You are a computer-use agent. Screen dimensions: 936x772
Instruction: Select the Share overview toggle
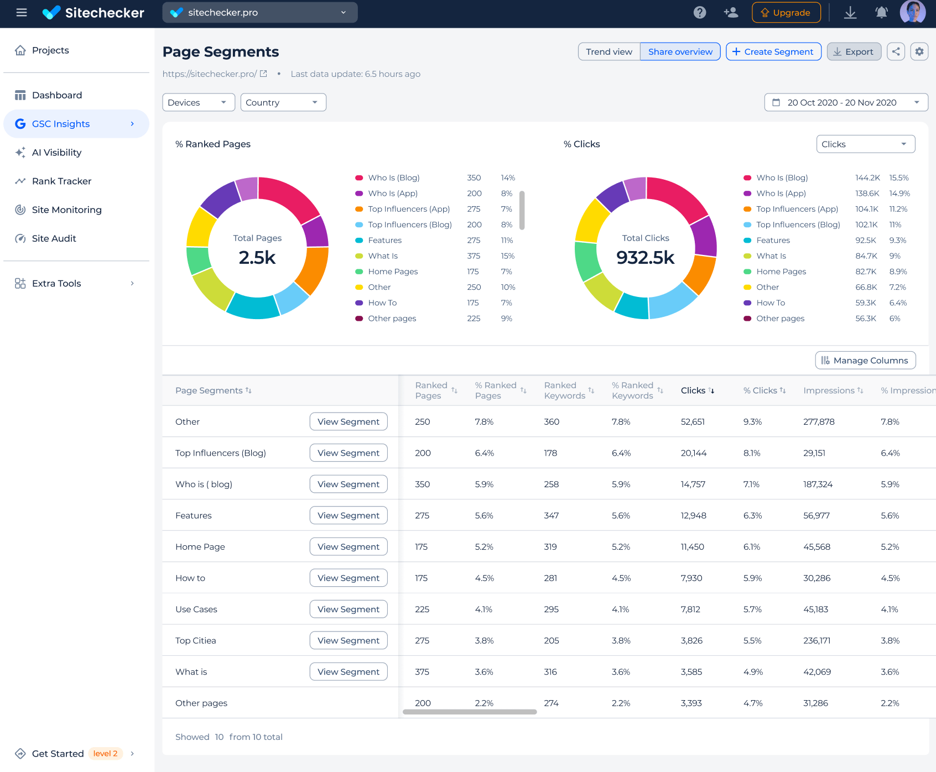680,51
